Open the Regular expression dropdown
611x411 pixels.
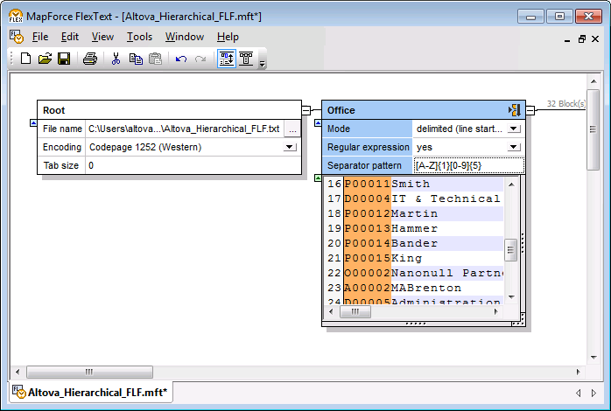point(514,147)
